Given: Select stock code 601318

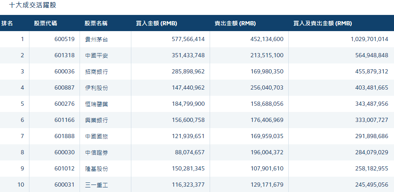Looking at the screenshot, I should click(64, 56).
